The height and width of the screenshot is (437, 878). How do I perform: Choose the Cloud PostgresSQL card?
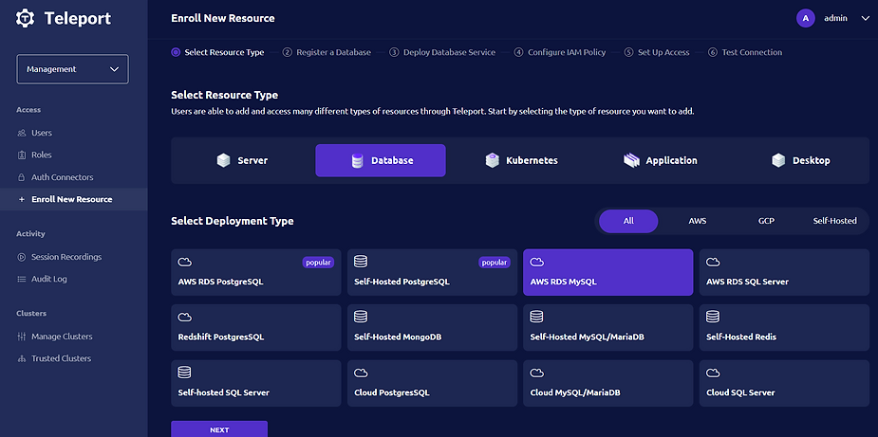tap(432, 383)
